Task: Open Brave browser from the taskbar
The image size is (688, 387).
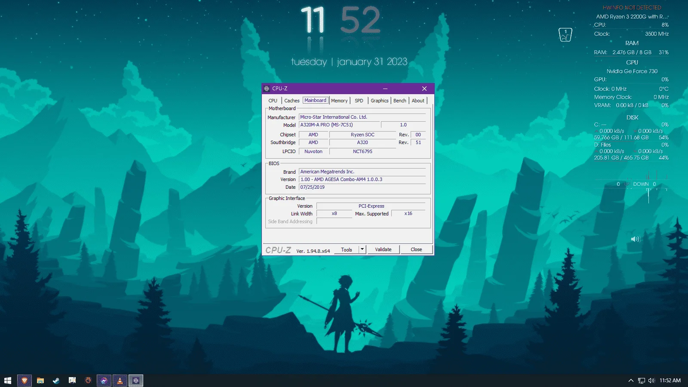Action: pyautogui.click(x=25, y=381)
